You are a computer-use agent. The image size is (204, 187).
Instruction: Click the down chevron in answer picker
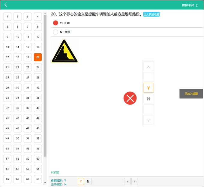click(x=148, y=120)
